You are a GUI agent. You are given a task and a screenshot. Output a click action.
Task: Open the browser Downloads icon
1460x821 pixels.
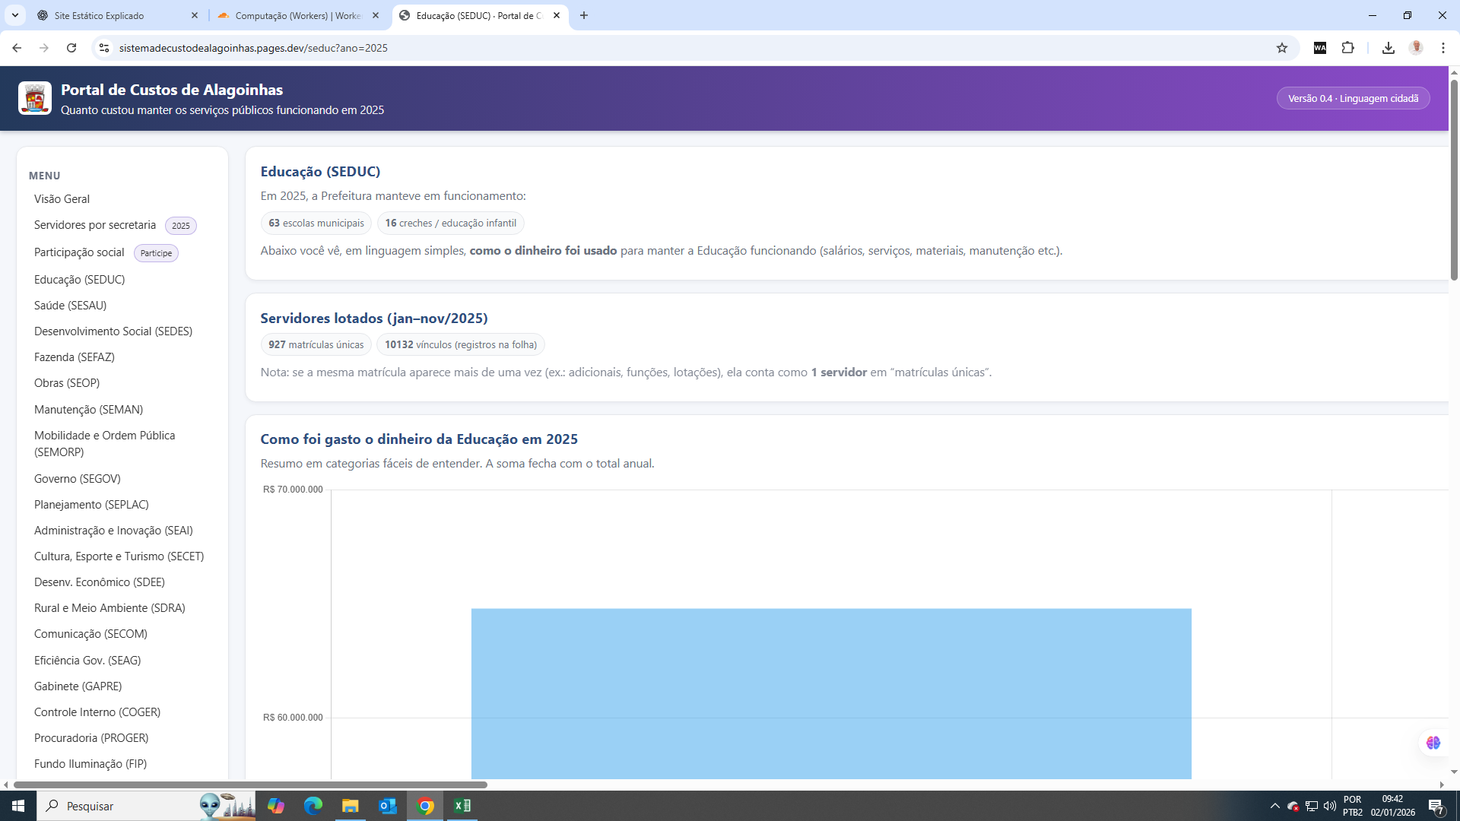pyautogui.click(x=1388, y=48)
